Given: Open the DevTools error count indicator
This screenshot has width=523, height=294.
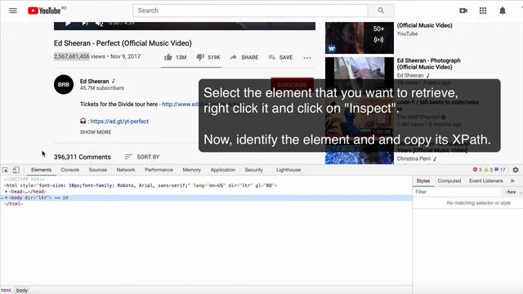Looking at the screenshot, I should click(x=477, y=170).
